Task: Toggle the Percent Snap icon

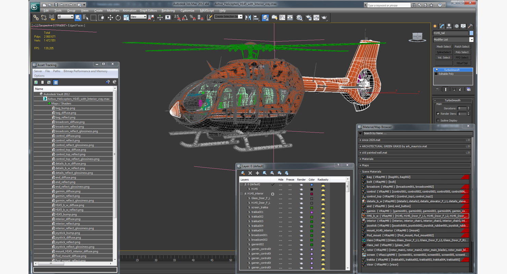Action: pyautogui.click(x=193, y=17)
